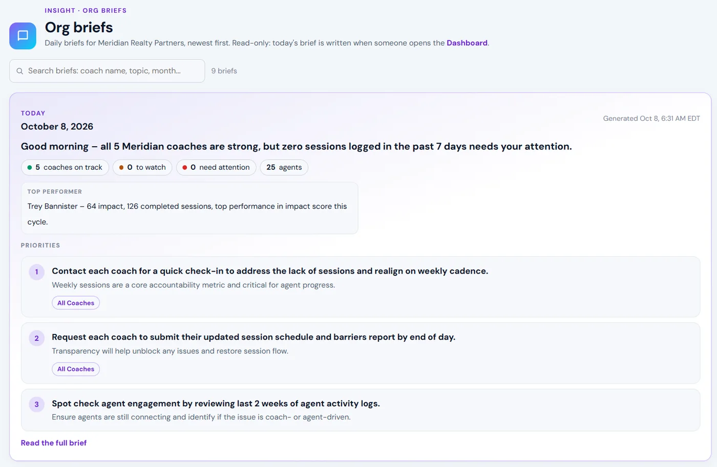Viewport: 717px width, 467px height.
Task: Click 'Request each coach to submit' priority heading
Action: [254, 337]
